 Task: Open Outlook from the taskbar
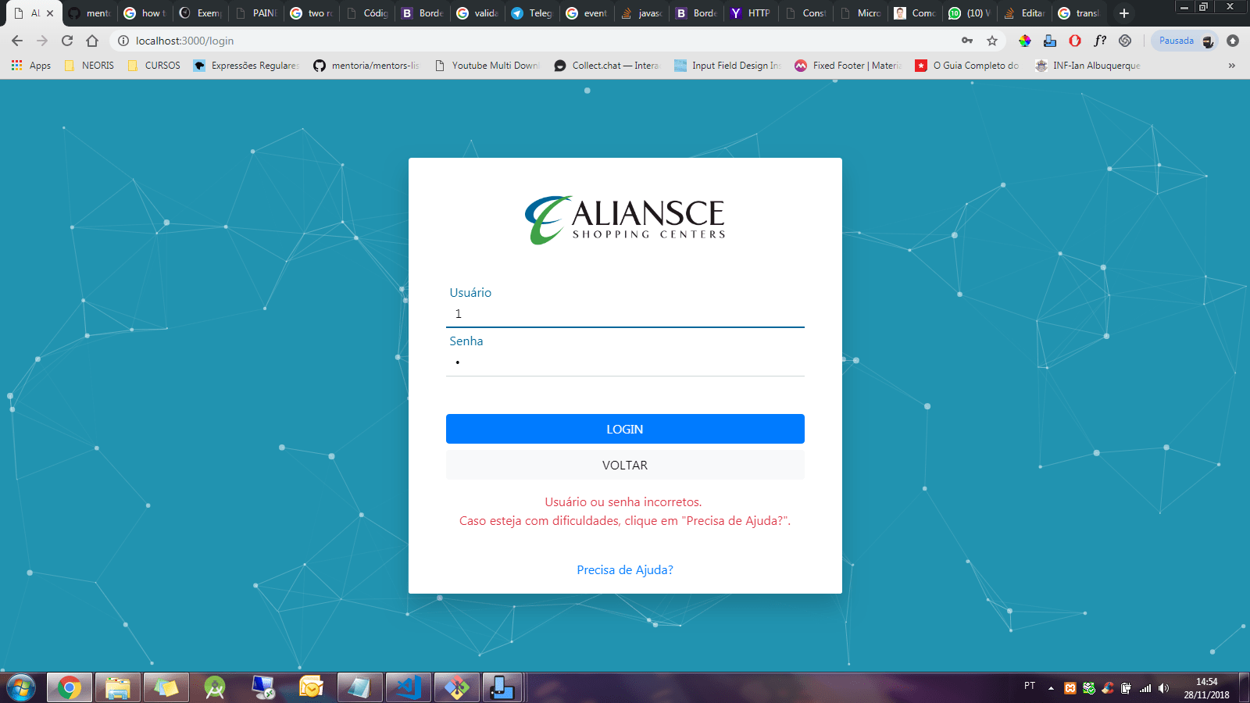click(312, 687)
